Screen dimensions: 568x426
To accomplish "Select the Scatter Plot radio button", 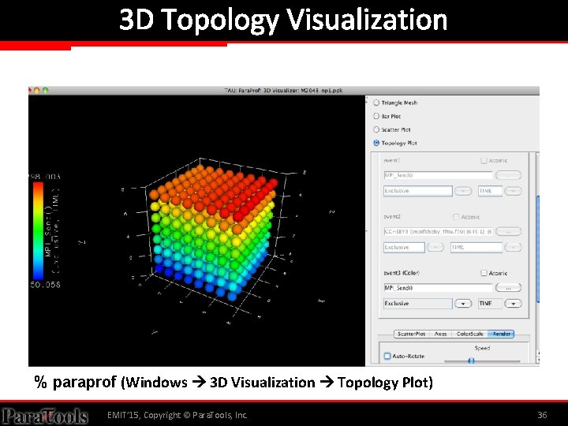I will 376,129.
